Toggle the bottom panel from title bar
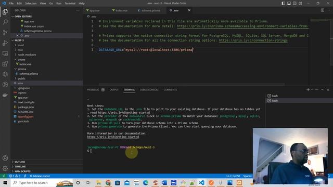 [289, 3]
